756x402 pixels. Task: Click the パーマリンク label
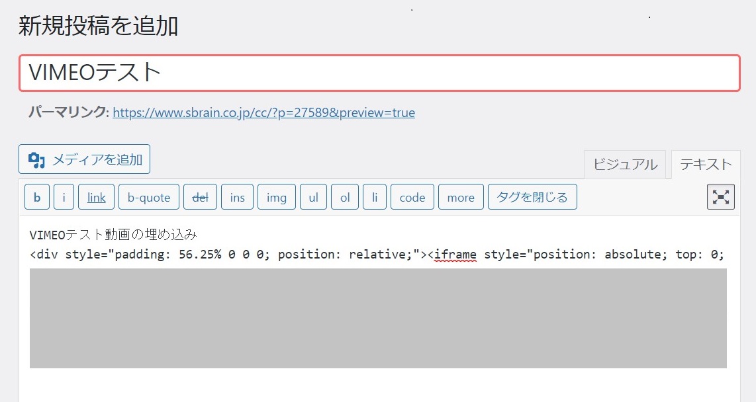click(69, 112)
